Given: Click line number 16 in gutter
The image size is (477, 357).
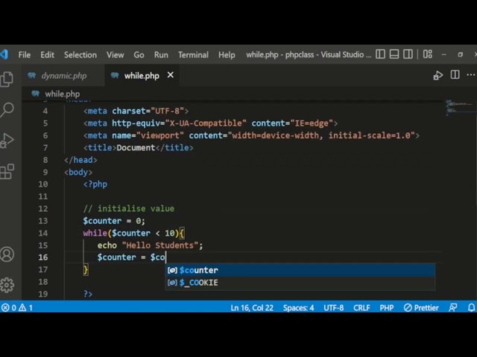Looking at the screenshot, I should (x=43, y=257).
